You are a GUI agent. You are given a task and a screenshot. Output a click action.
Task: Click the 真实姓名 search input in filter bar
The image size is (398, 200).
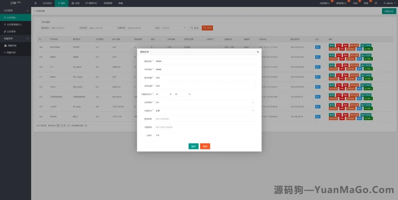(63, 28)
